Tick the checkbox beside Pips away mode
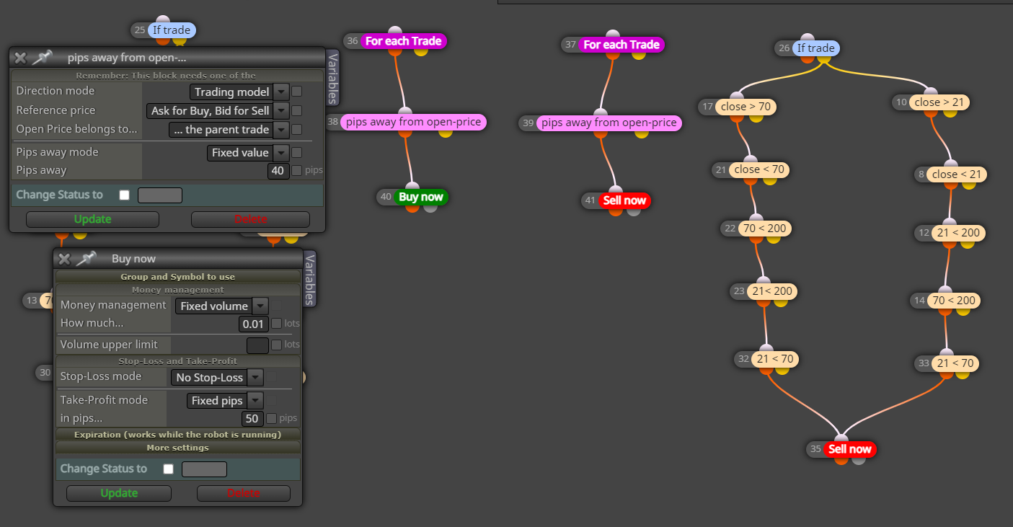This screenshot has width=1013, height=527. click(296, 153)
